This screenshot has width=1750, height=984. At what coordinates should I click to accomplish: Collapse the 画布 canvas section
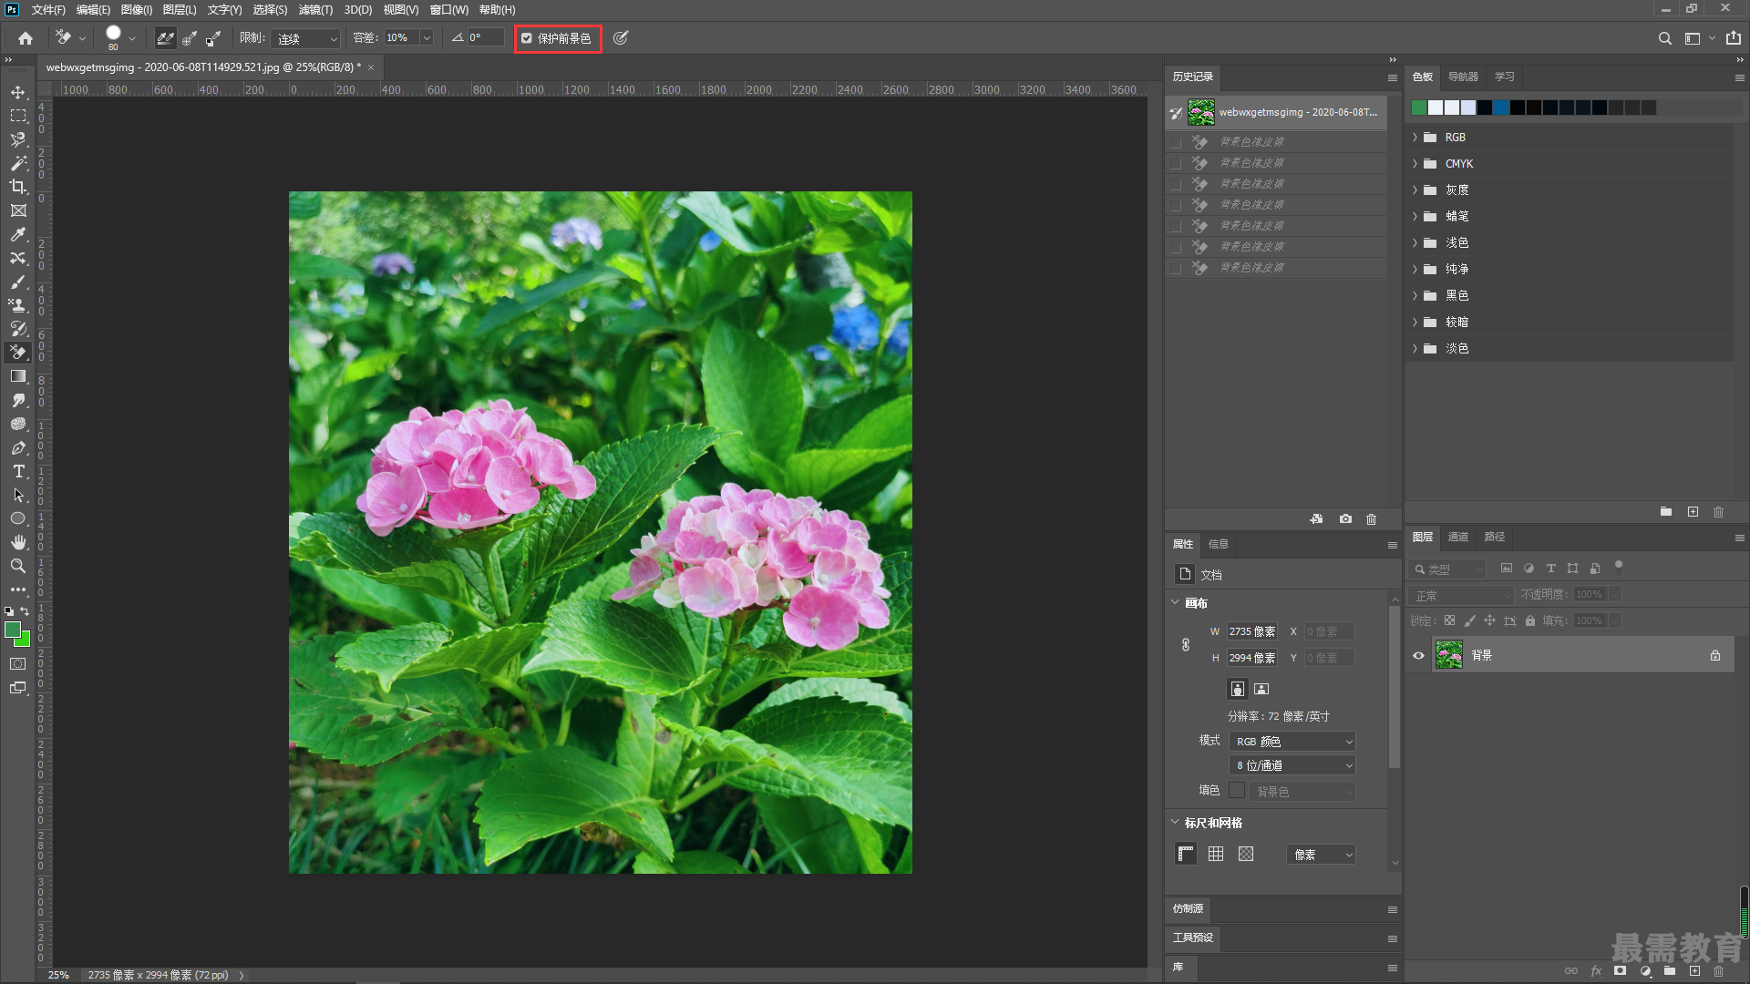pyautogui.click(x=1175, y=602)
